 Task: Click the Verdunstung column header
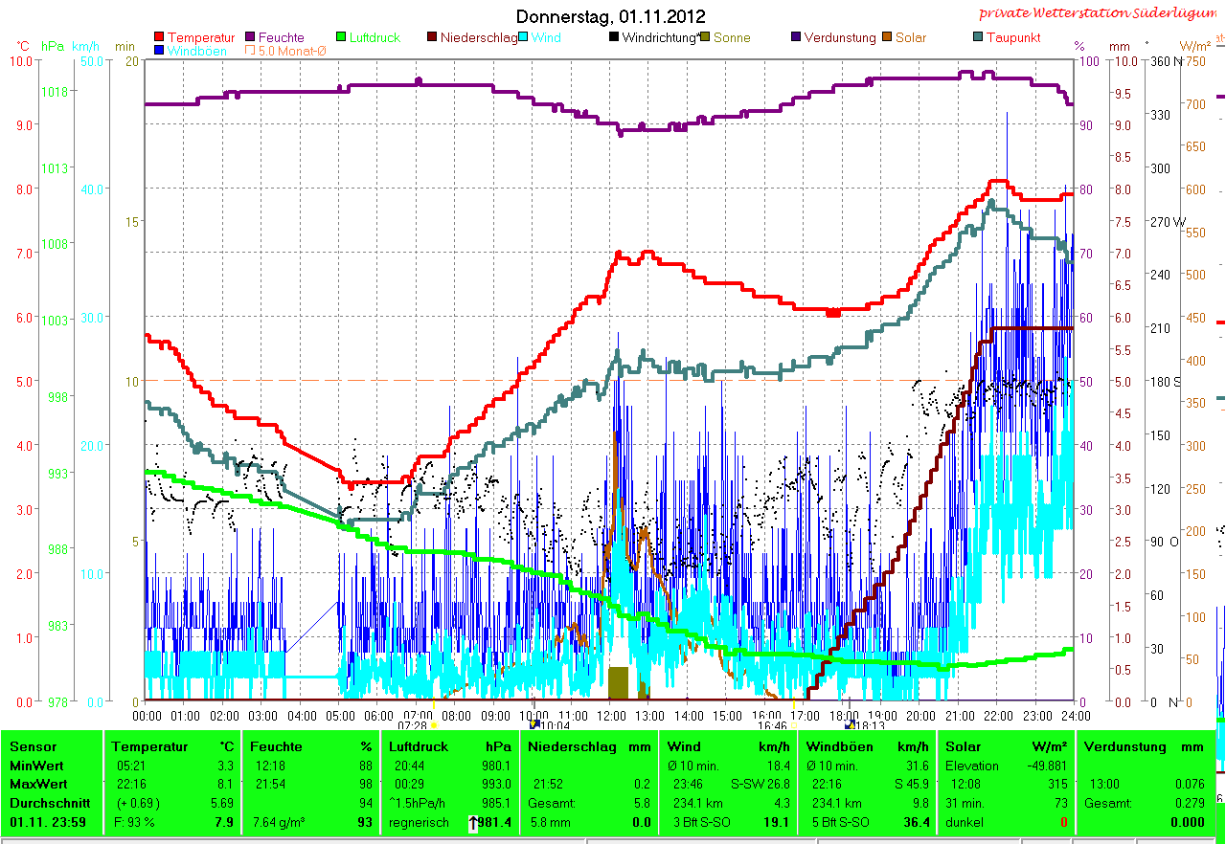point(1125,746)
